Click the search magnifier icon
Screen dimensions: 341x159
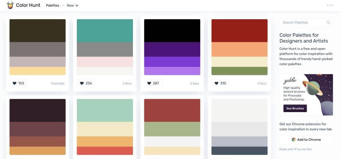coord(328,23)
